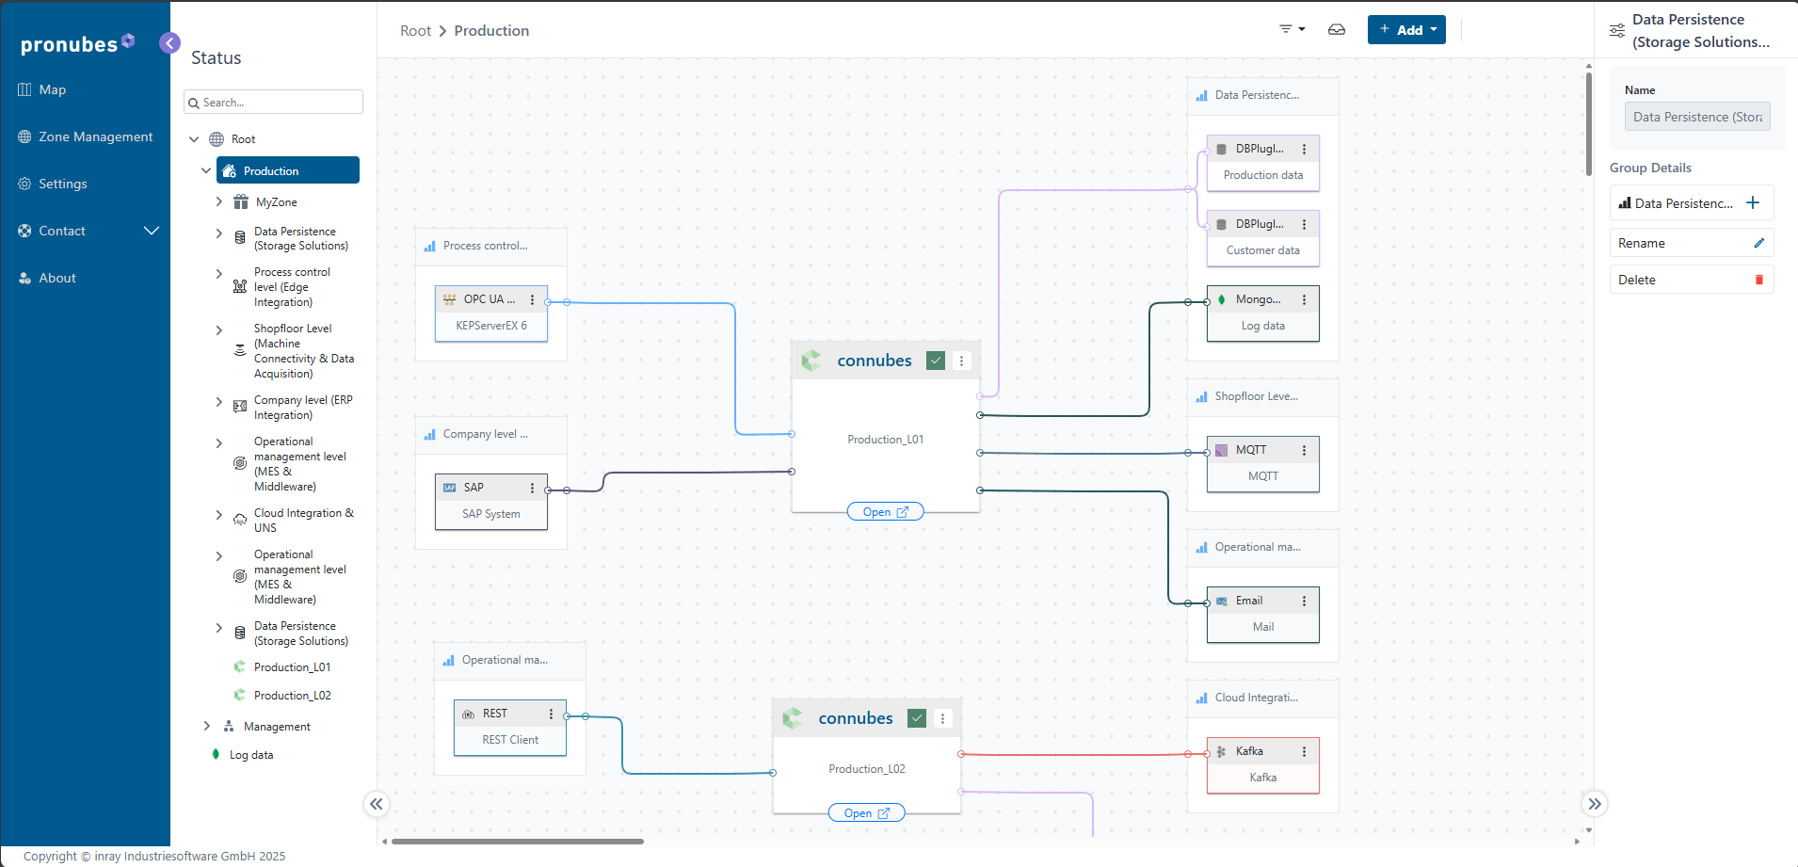Collapse the left panel with double-chevron button
Screen dimensions: 1798x867
tap(377, 804)
